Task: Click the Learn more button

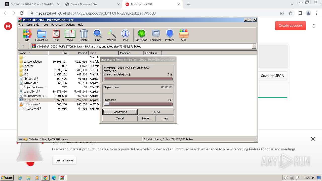Action: (x=64, y=160)
